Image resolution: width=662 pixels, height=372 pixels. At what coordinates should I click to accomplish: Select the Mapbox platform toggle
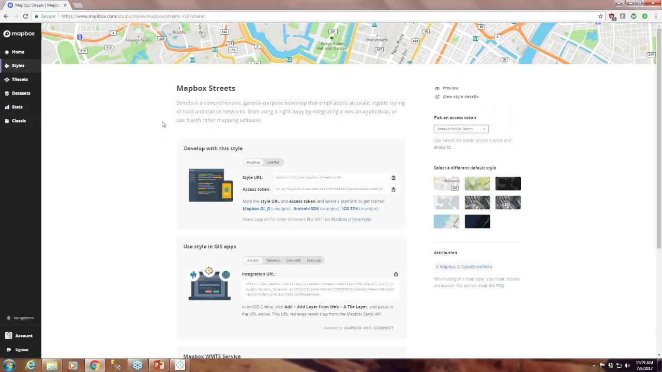pyautogui.click(x=253, y=162)
